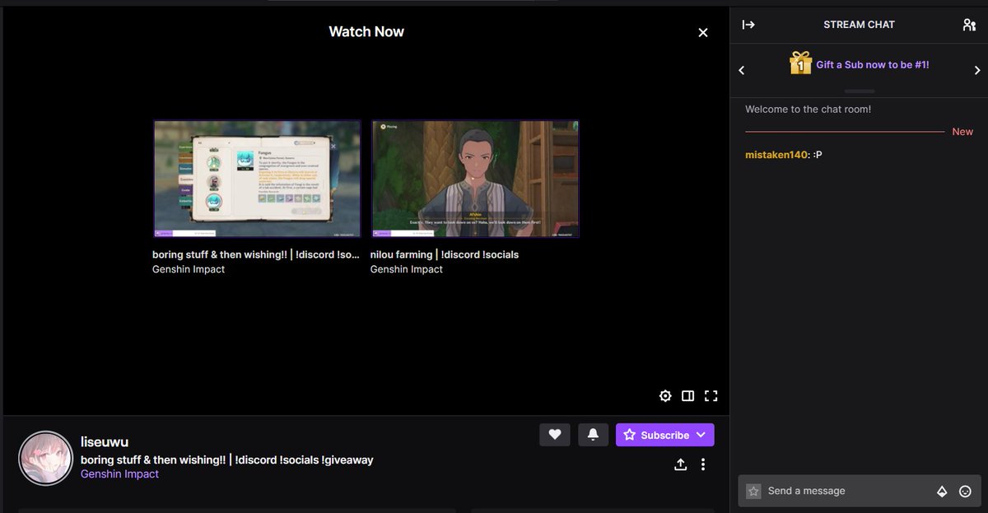Click Genshin Impact under the nilou farming video

tap(407, 269)
